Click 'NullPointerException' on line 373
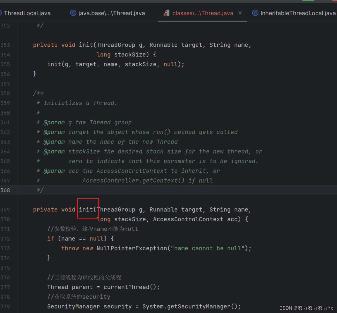337x313 pixels. 132,248
